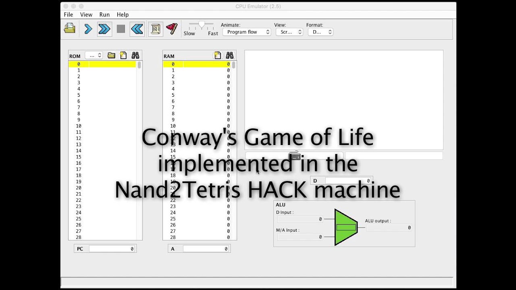The width and height of the screenshot is (516, 290).
Task: Click the ROM clear/new page icon
Action: pyautogui.click(x=123, y=56)
